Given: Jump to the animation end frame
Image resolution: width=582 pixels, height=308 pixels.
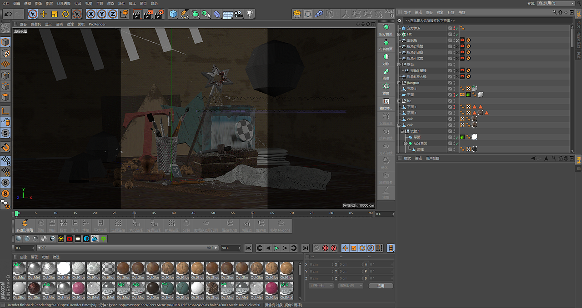Looking at the screenshot, I should tap(305, 248).
